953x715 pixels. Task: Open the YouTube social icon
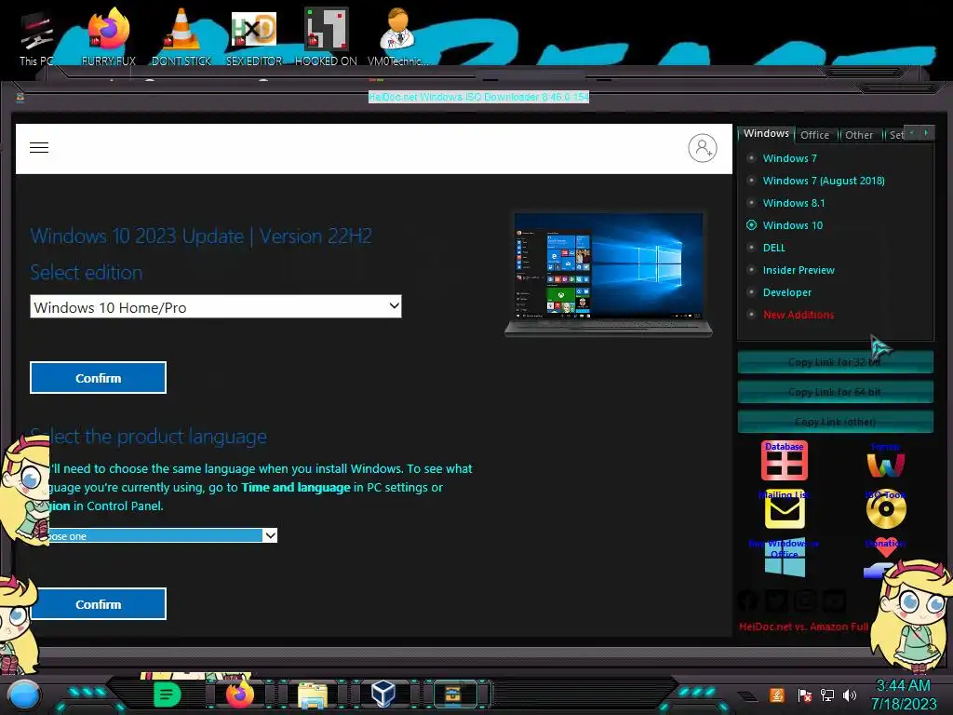tap(834, 600)
